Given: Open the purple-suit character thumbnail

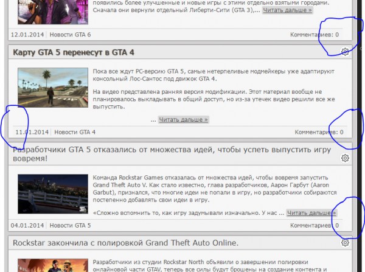Looking at the screenshot, I should tap(53, 12).
